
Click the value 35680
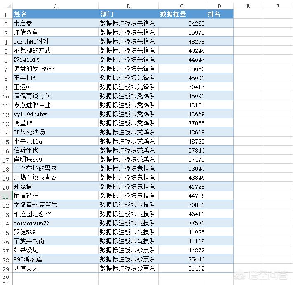tap(197, 69)
